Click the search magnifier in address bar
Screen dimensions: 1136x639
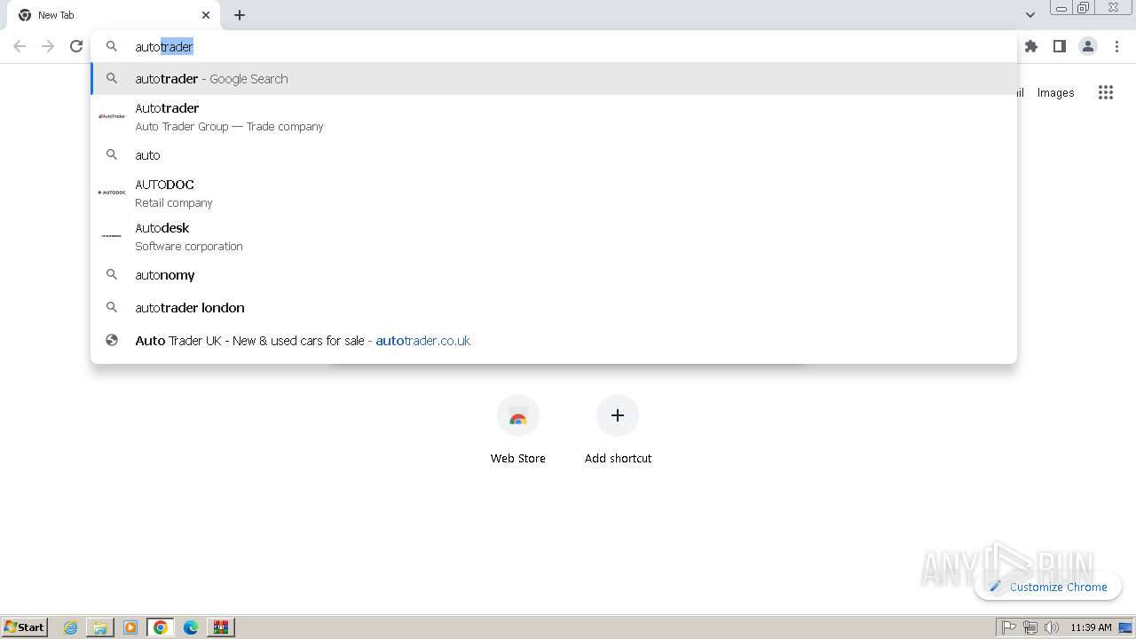pyautogui.click(x=112, y=46)
